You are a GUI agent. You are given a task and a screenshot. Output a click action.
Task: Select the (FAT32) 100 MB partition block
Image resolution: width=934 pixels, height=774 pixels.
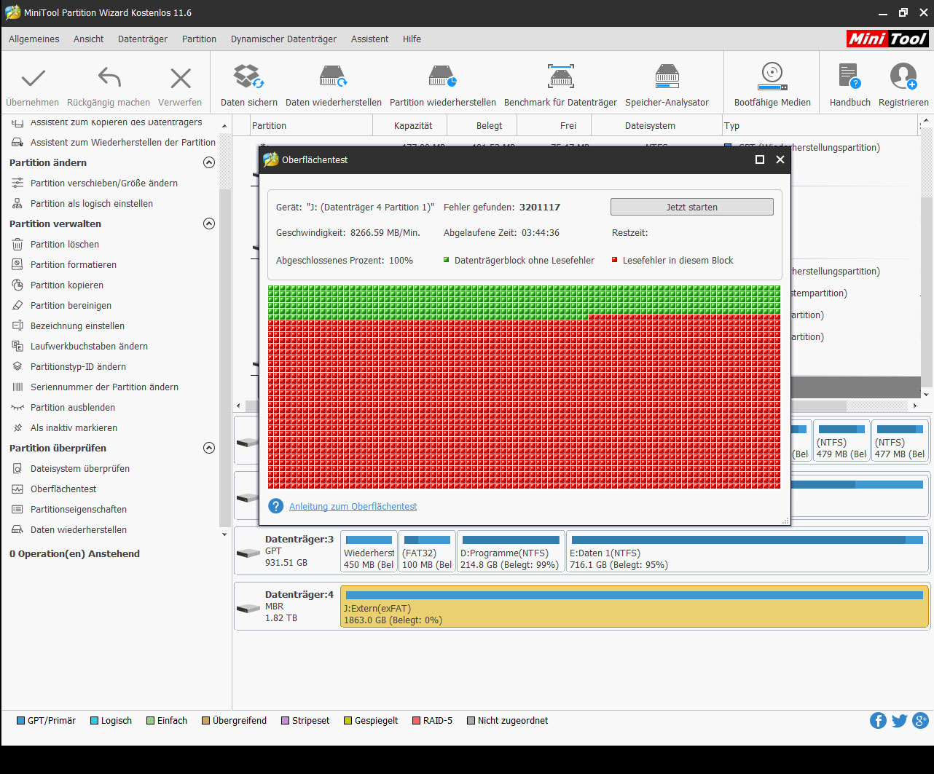click(x=428, y=551)
